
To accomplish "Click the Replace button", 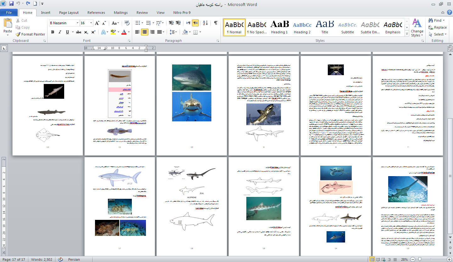I will (437, 27).
